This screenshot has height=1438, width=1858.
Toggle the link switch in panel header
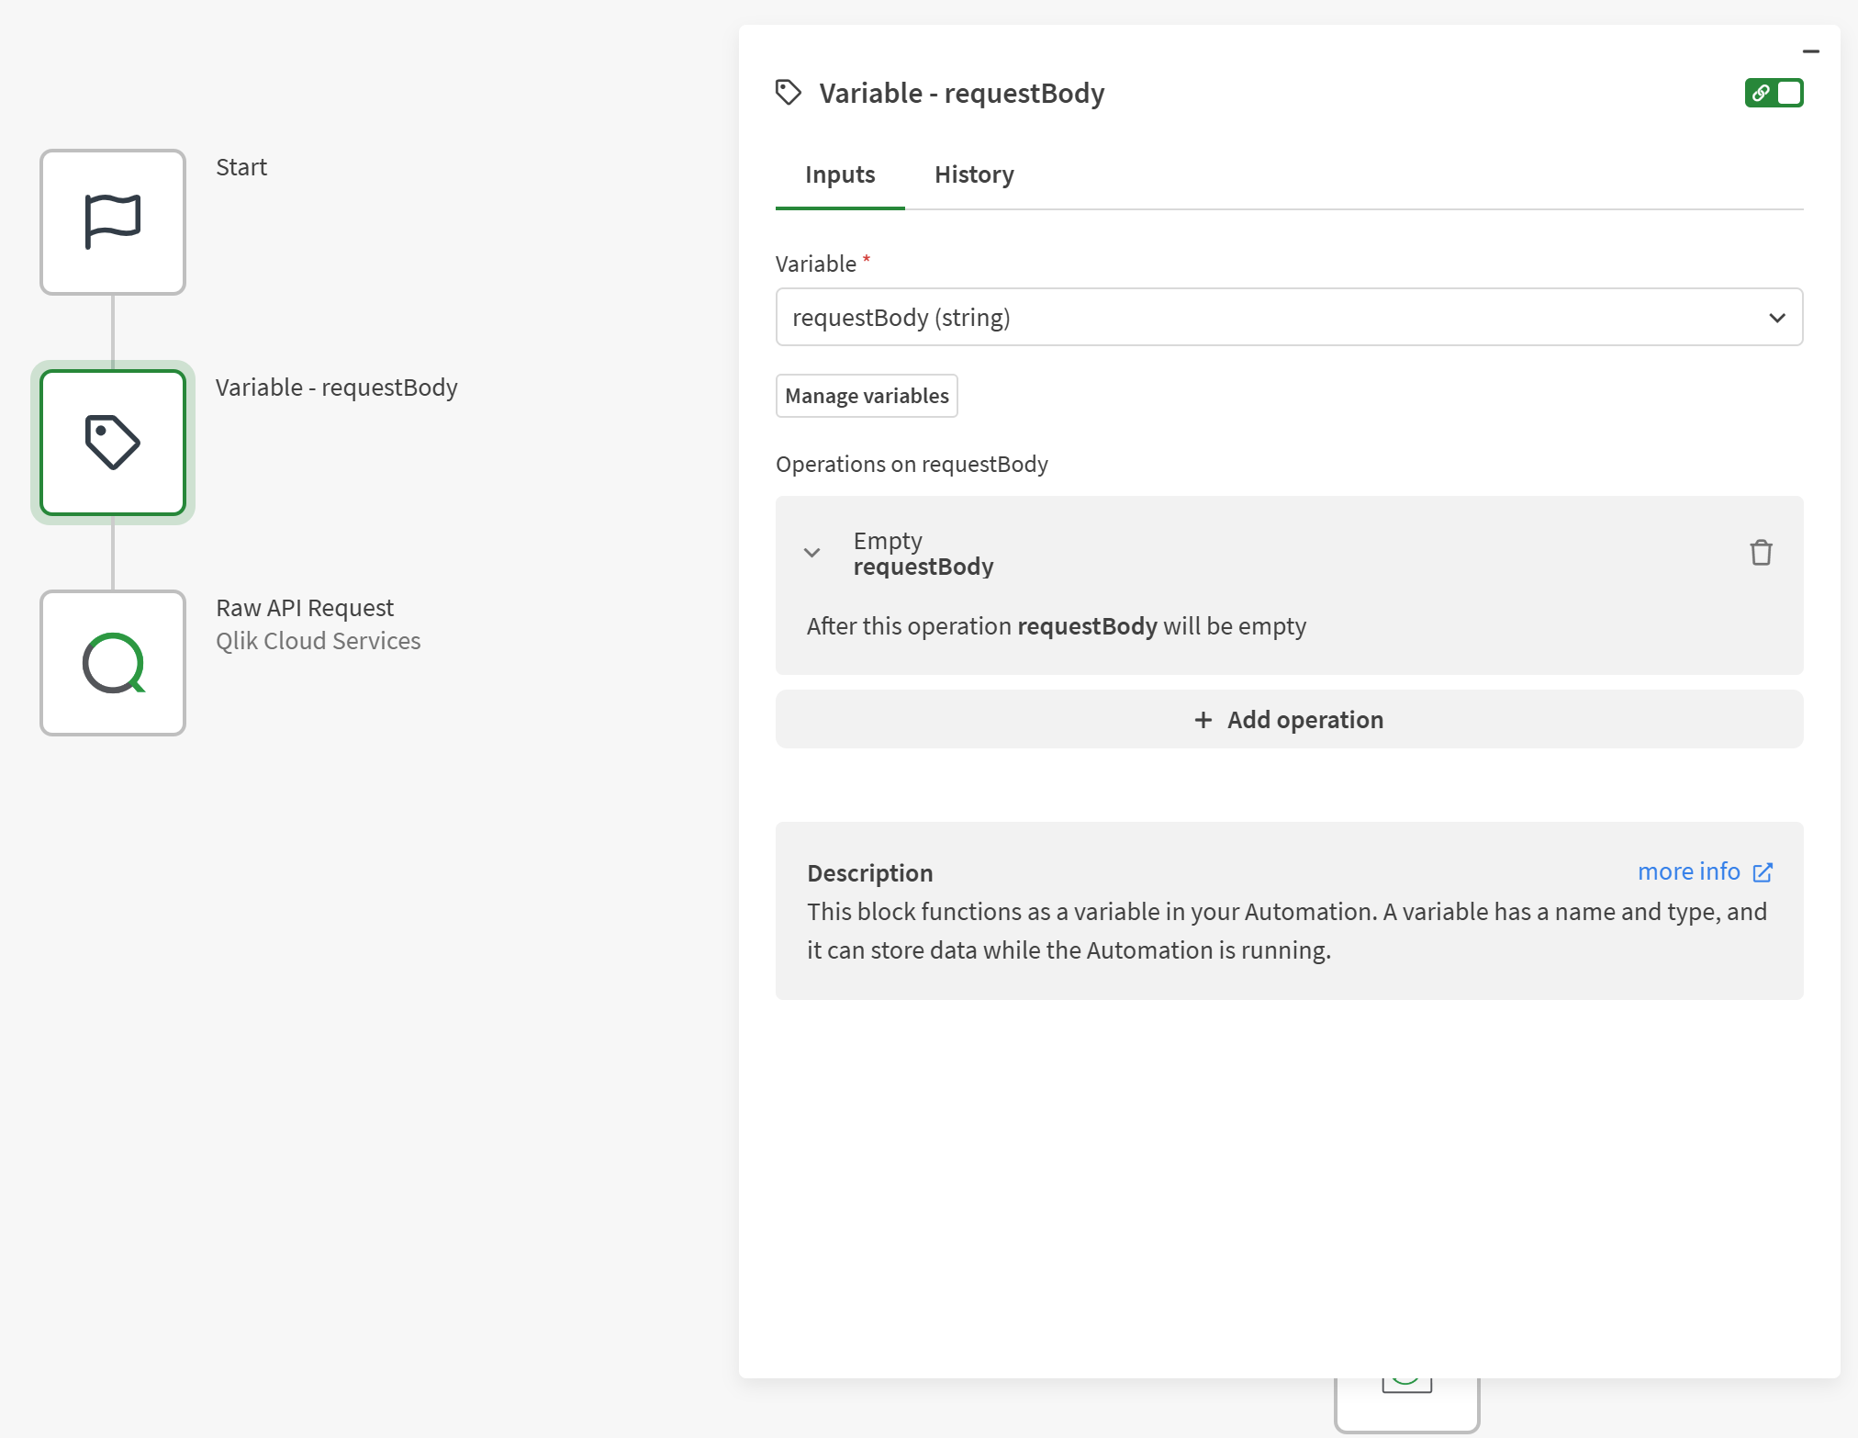coord(1774,93)
